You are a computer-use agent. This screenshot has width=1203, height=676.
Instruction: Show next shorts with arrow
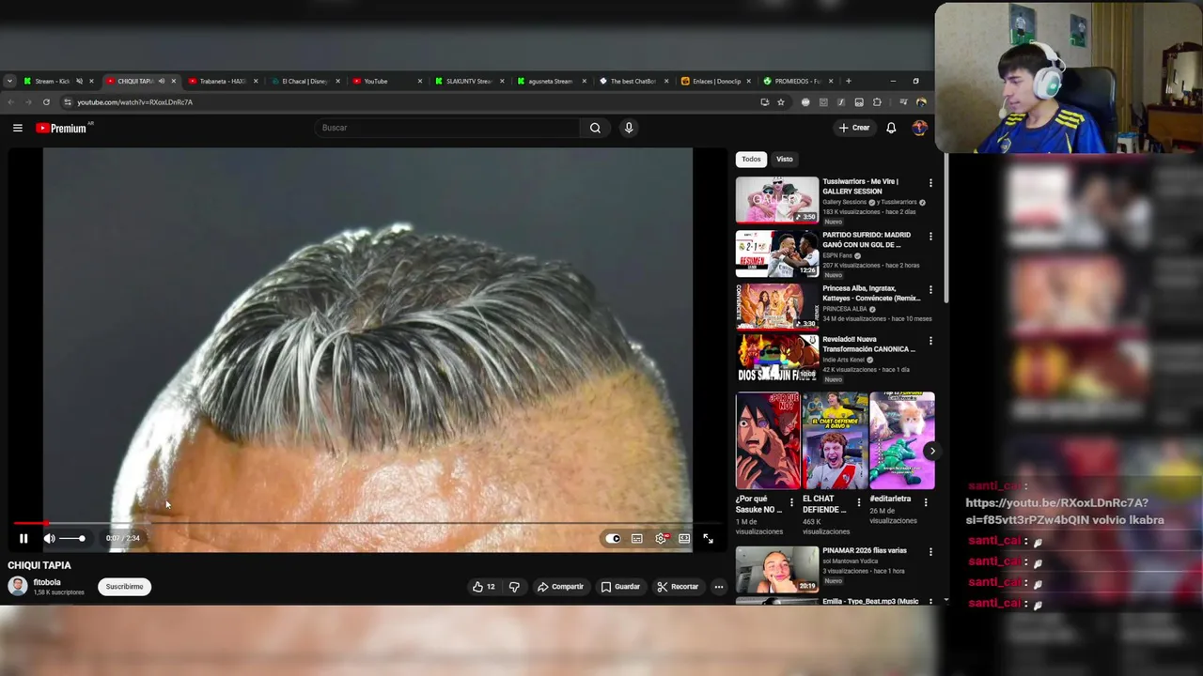click(931, 451)
